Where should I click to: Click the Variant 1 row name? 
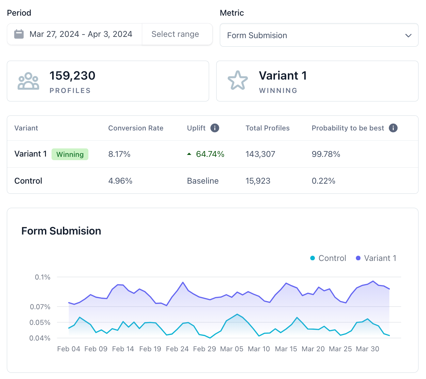pos(31,154)
